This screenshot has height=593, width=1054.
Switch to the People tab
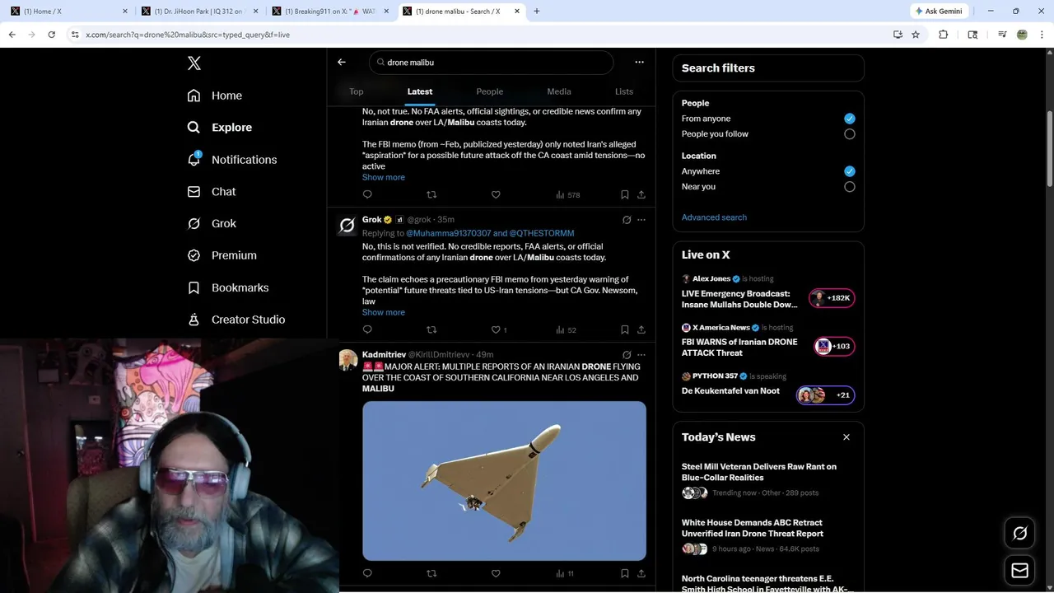pyautogui.click(x=489, y=91)
